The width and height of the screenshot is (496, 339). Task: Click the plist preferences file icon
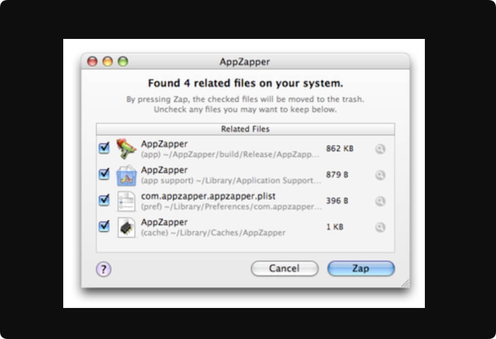(x=126, y=201)
